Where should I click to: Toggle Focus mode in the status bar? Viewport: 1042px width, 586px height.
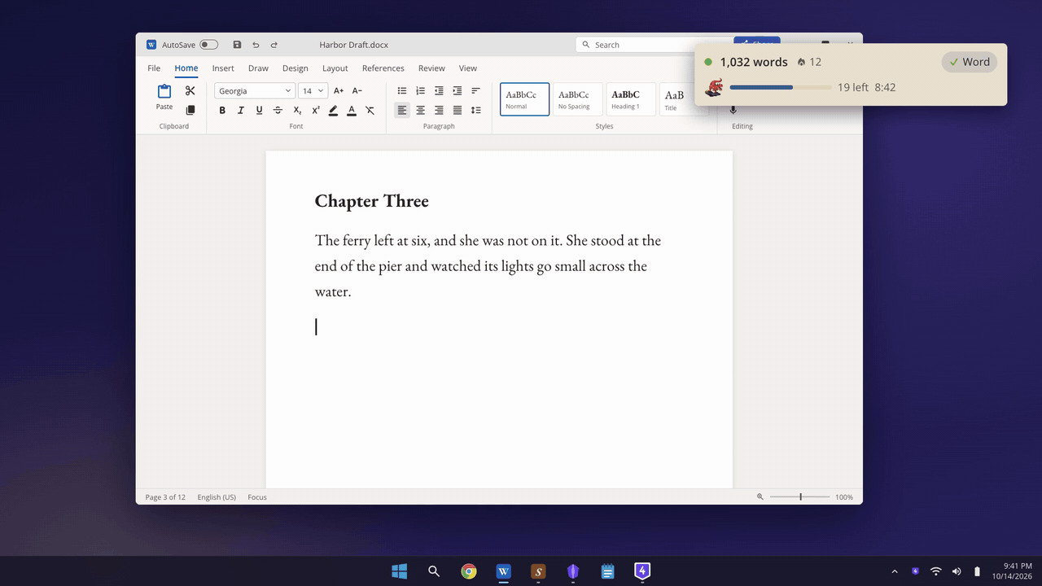pos(257,497)
